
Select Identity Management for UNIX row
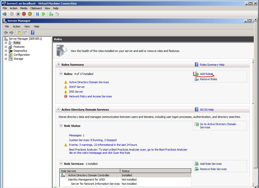125,180
